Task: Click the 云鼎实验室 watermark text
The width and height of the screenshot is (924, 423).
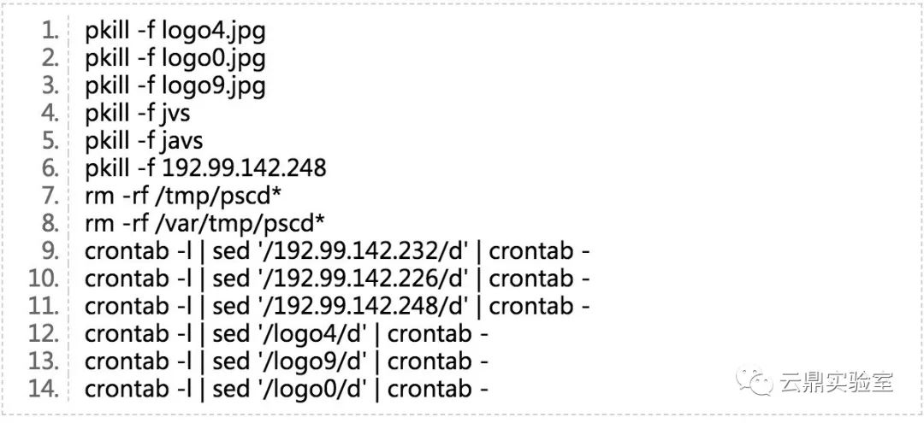Action: [x=836, y=382]
